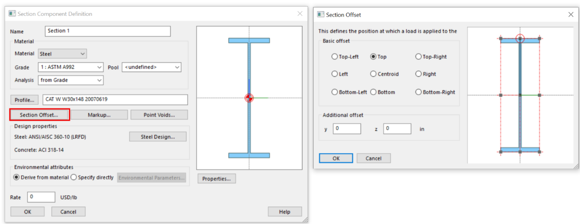Open the Analysis dropdown set to from Grade
Viewport: 580px width, 224px height.
pos(71,80)
